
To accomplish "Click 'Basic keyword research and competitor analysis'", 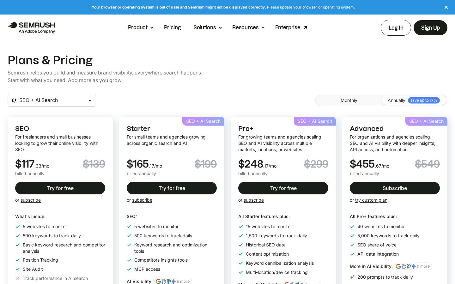I will click(x=64, y=248).
